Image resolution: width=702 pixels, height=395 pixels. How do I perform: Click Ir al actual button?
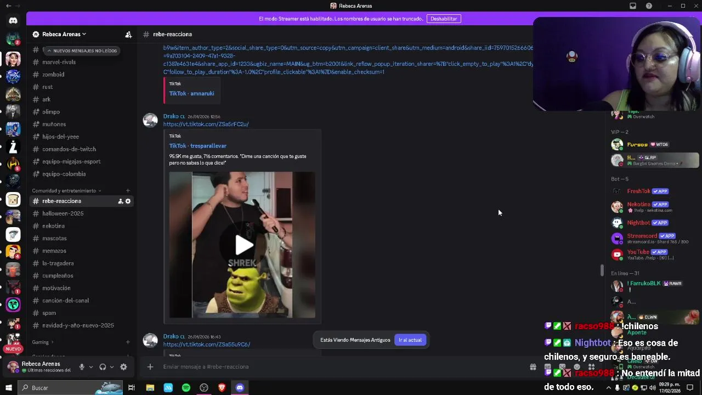[x=410, y=340]
